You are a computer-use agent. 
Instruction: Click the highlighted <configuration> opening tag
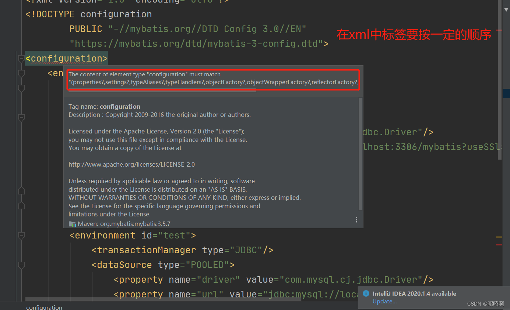(66, 59)
